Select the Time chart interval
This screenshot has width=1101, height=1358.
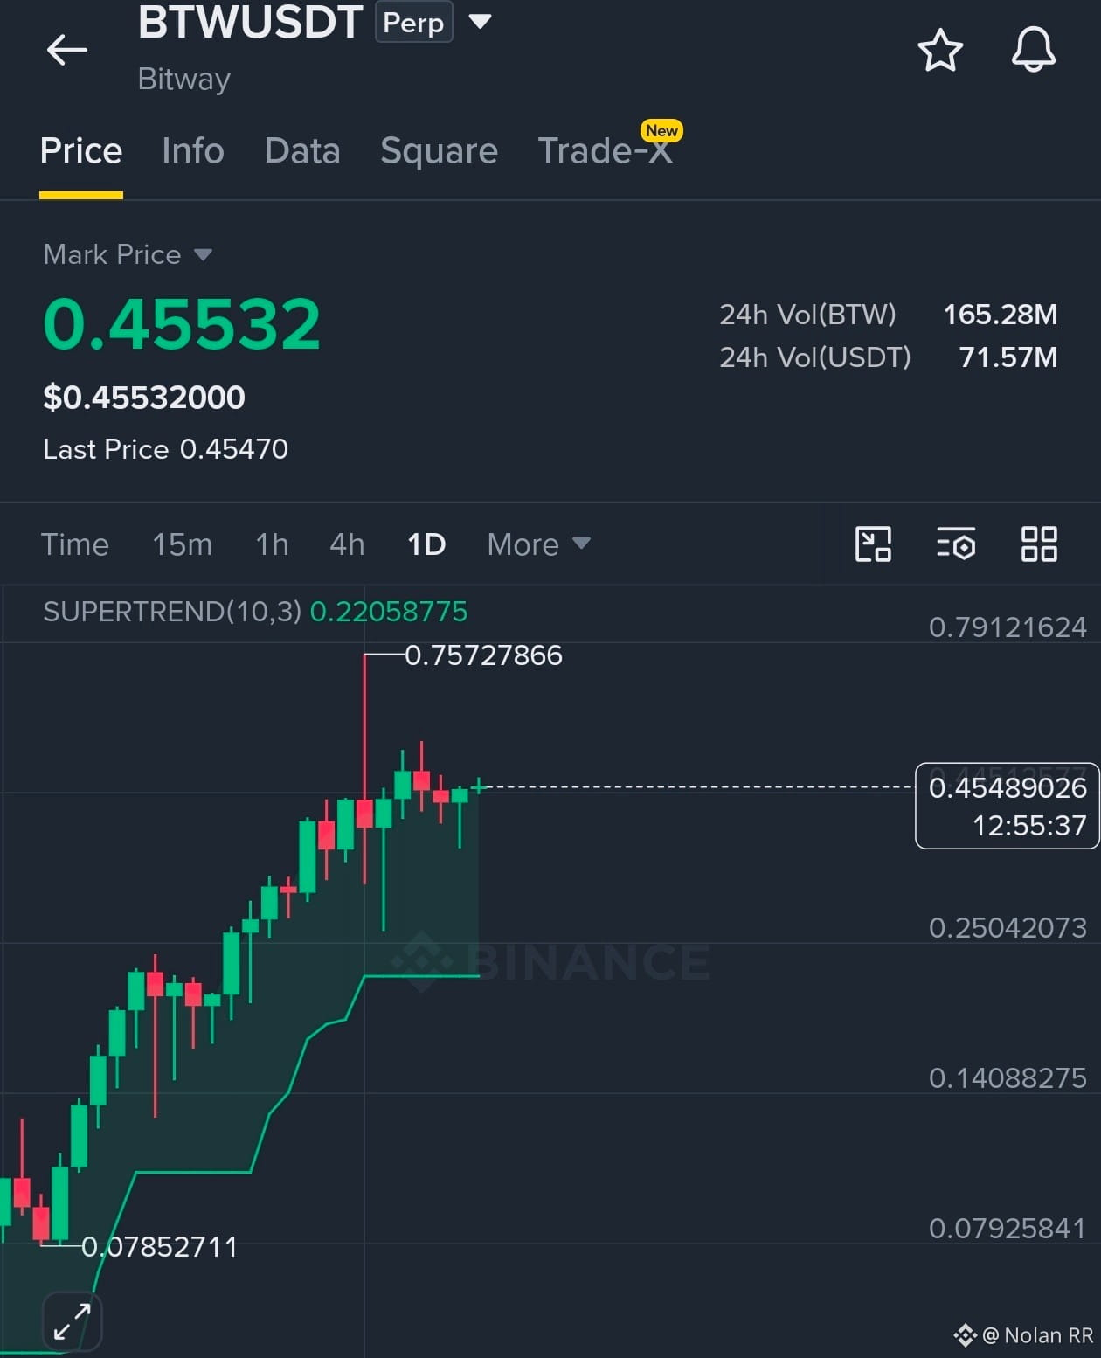[x=75, y=544]
